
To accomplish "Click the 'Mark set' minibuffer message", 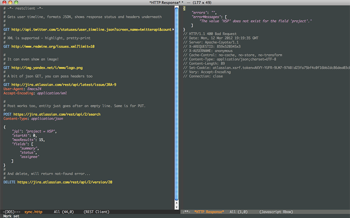I will coord(11,216).
